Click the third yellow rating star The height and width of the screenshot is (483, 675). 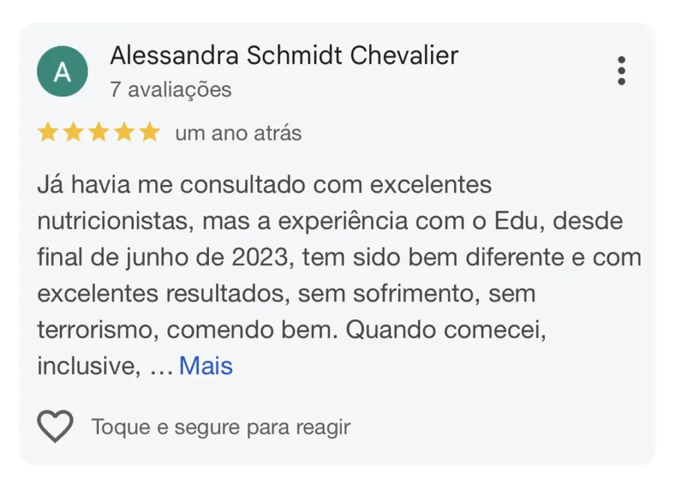tap(99, 132)
